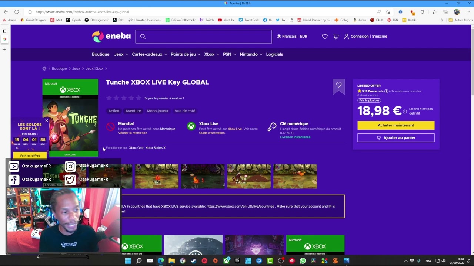The width and height of the screenshot is (474, 266).
Task: Open OtakugameFR Instagram icon
Action: tap(70, 166)
